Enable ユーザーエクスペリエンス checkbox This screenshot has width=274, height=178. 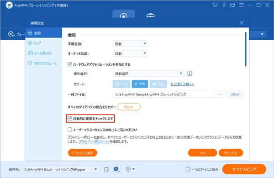[69, 130]
